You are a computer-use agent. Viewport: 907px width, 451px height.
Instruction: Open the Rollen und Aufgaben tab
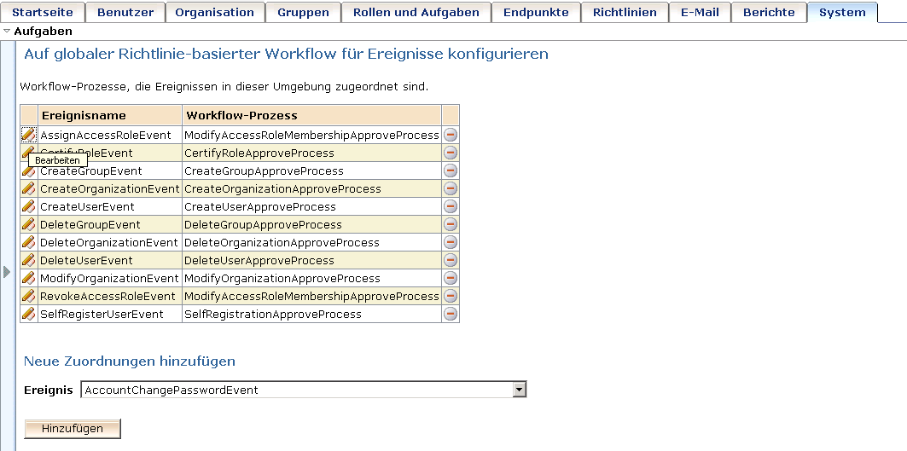[x=416, y=13]
